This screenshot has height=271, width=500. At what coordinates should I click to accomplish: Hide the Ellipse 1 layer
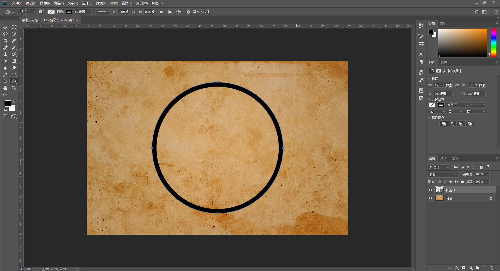pos(430,190)
